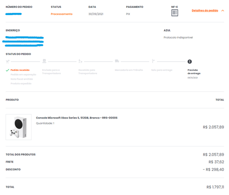Click the ENDEREÇO heading
This screenshot has height=195, width=229.
click(x=13, y=30)
